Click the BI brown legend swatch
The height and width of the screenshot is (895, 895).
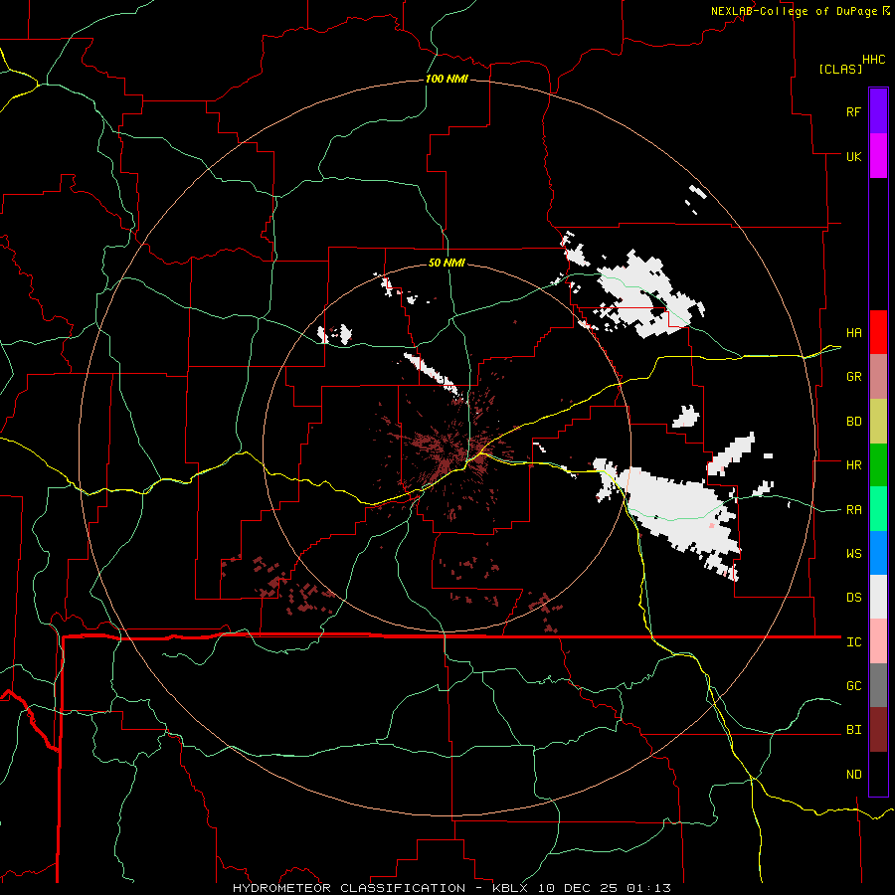click(x=878, y=730)
